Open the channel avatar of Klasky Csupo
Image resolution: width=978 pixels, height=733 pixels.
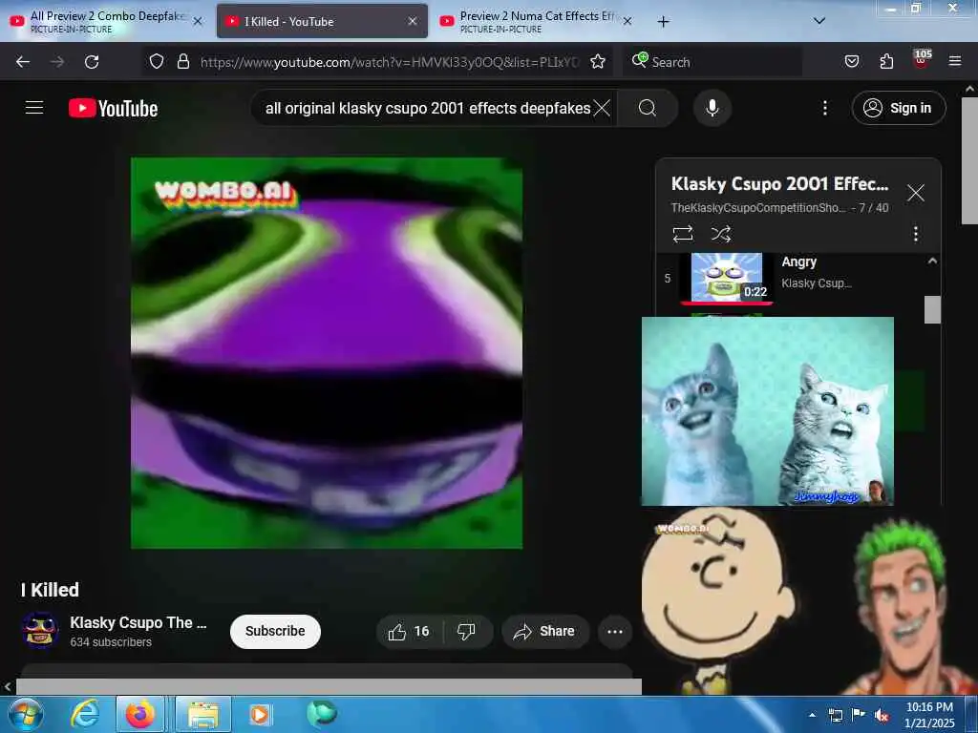40,631
